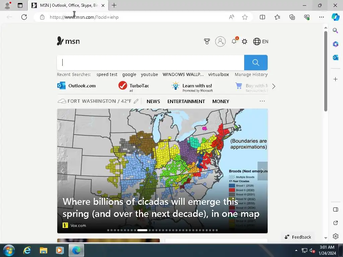Click the browser back arrow
The height and width of the screenshot is (257, 343).
(9, 17)
